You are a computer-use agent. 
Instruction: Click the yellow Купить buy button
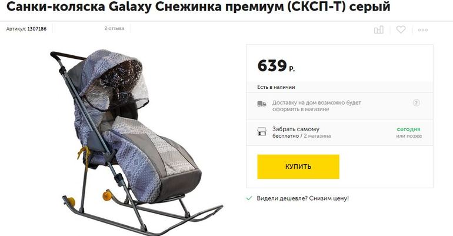click(x=298, y=167)
